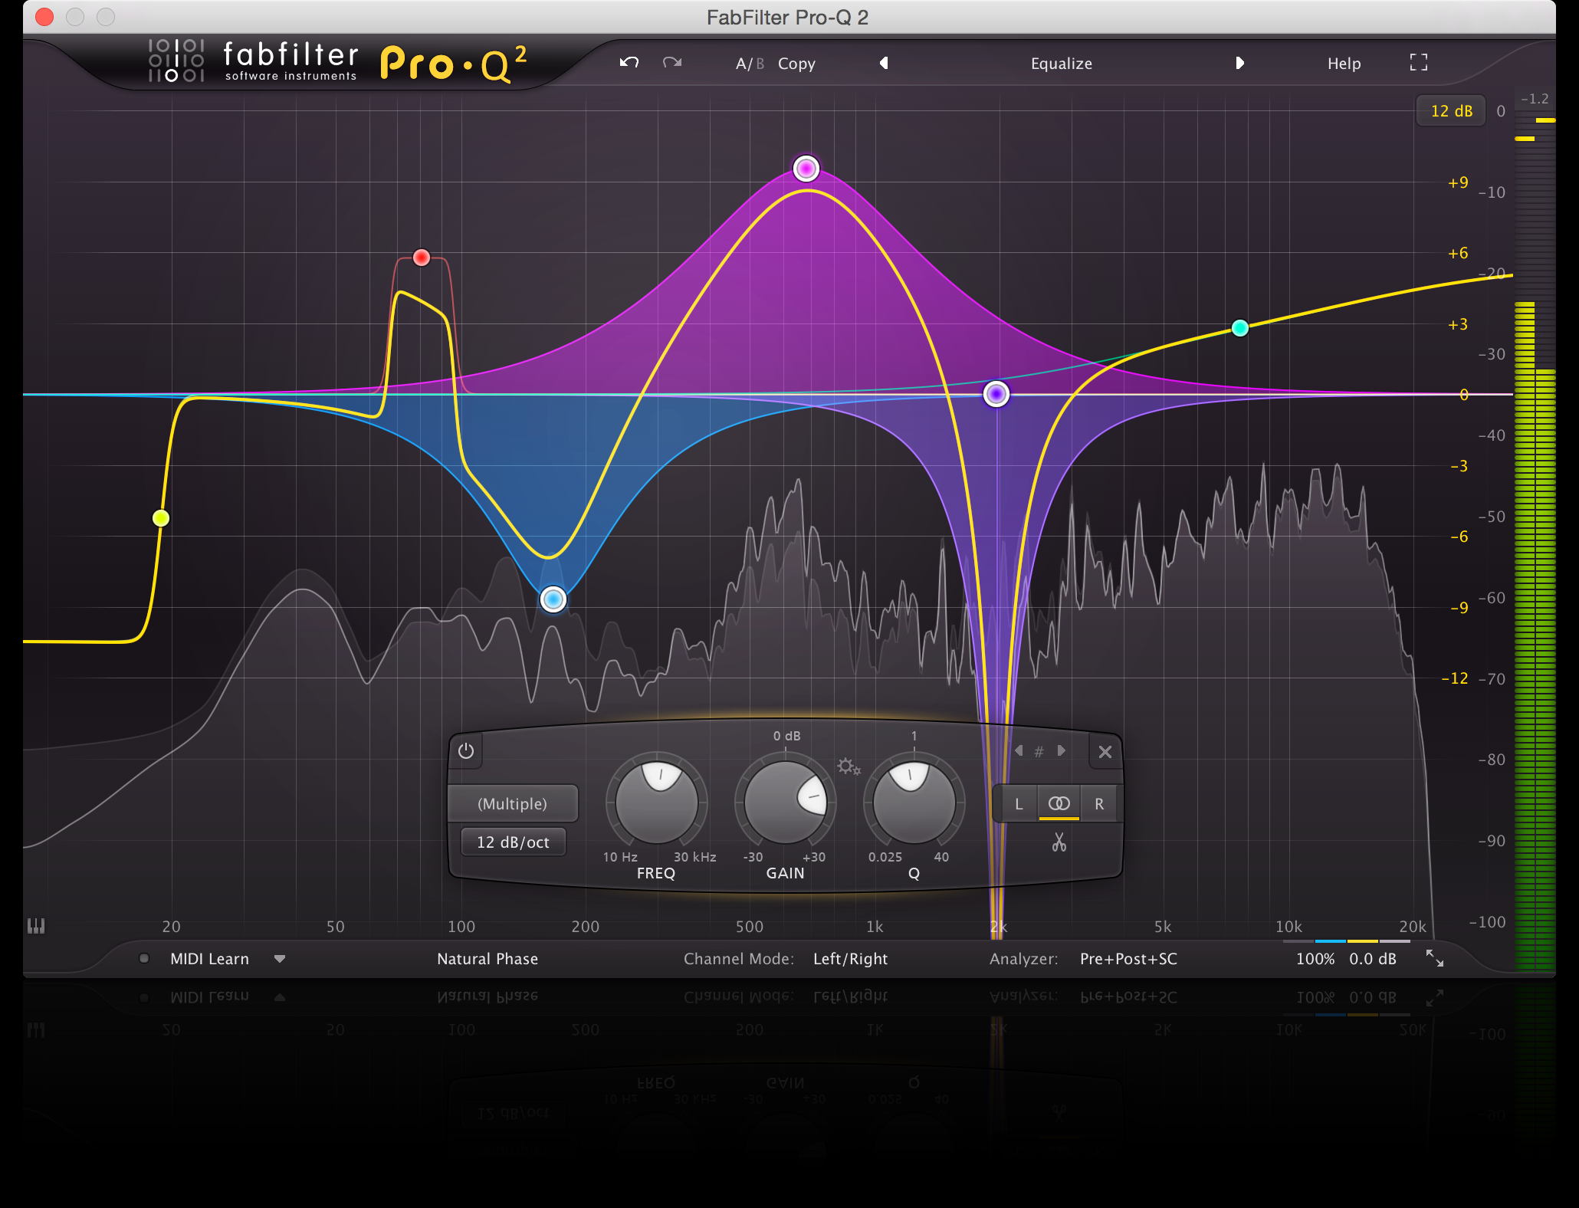Copy the current state to B
This screenshot has height=1208, width=1579.
(796, 64)
